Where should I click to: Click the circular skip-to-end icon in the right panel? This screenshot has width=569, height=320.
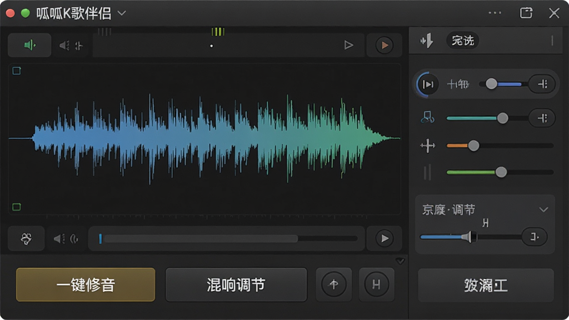[427, 84]
